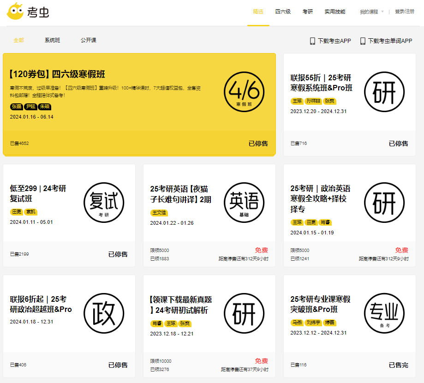Filter by 系统班 courses

click(x=53, y=40)
